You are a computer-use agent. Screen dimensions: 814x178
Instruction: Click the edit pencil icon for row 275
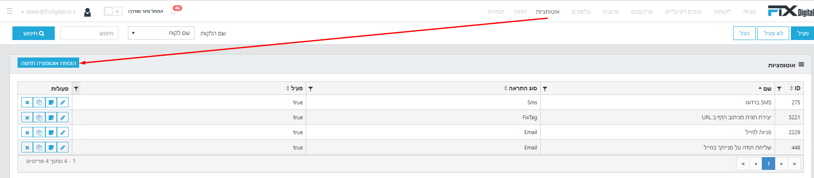tap(62, 102)
